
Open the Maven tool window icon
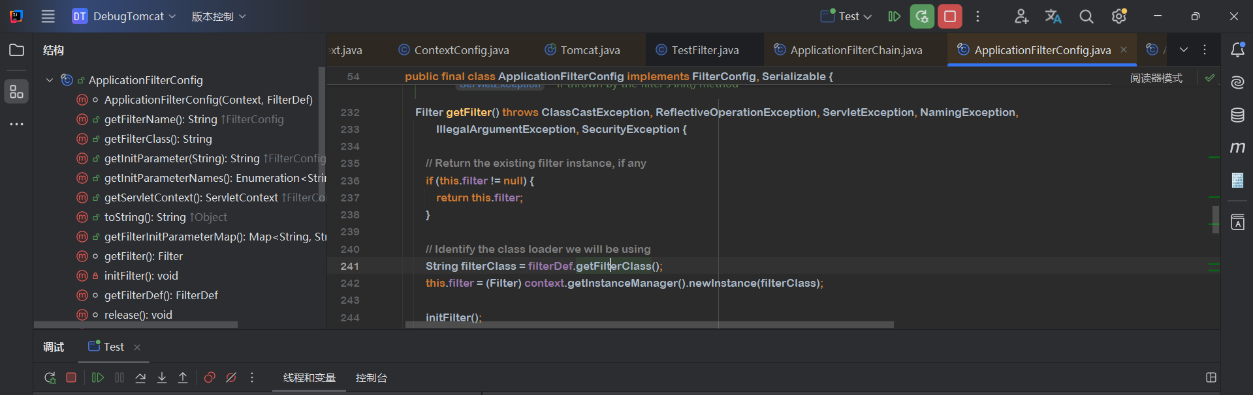coord(1237,148)
